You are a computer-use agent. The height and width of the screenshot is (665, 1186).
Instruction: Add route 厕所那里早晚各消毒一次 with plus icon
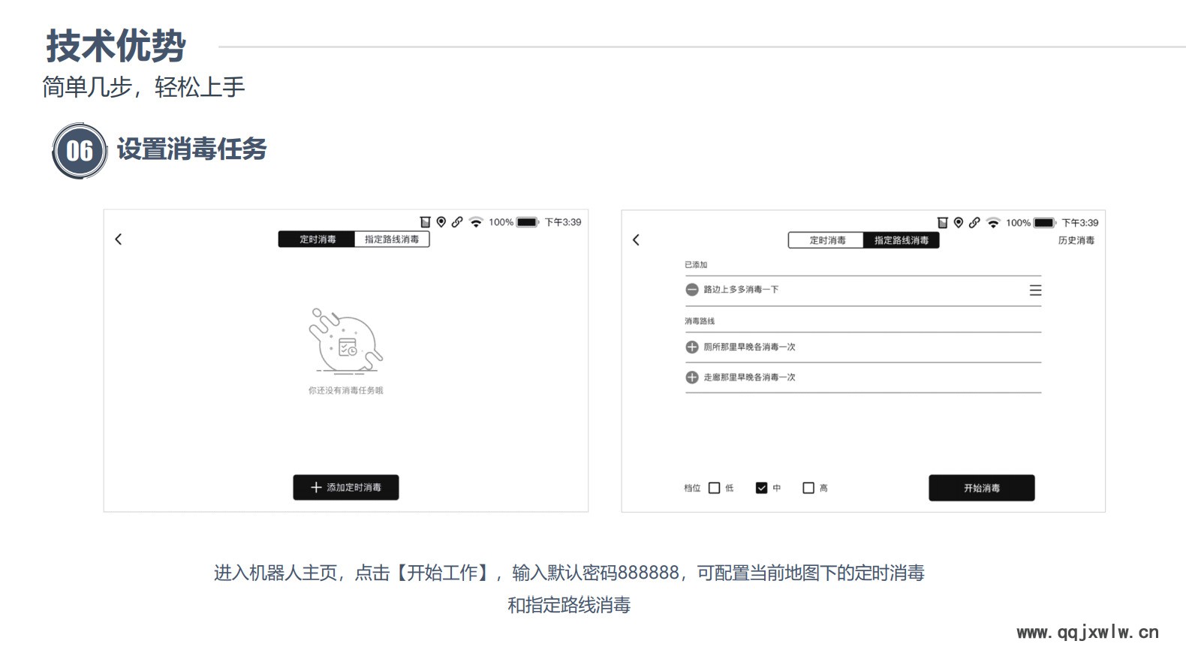click(x=692, y=348)
